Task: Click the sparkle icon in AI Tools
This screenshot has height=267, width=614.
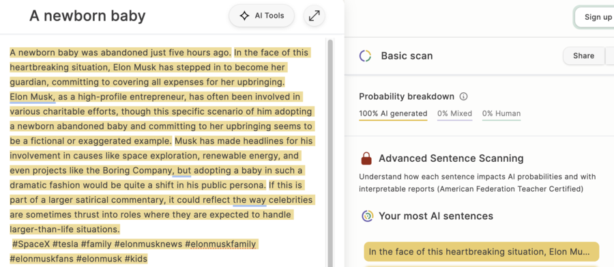Action: 244,16
